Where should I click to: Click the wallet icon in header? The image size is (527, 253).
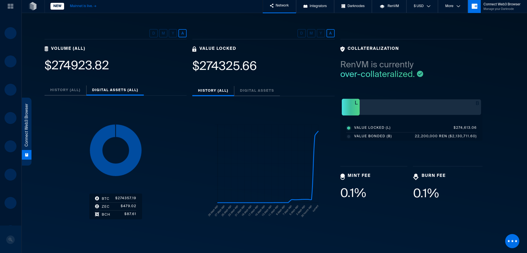tap(474, 6)
